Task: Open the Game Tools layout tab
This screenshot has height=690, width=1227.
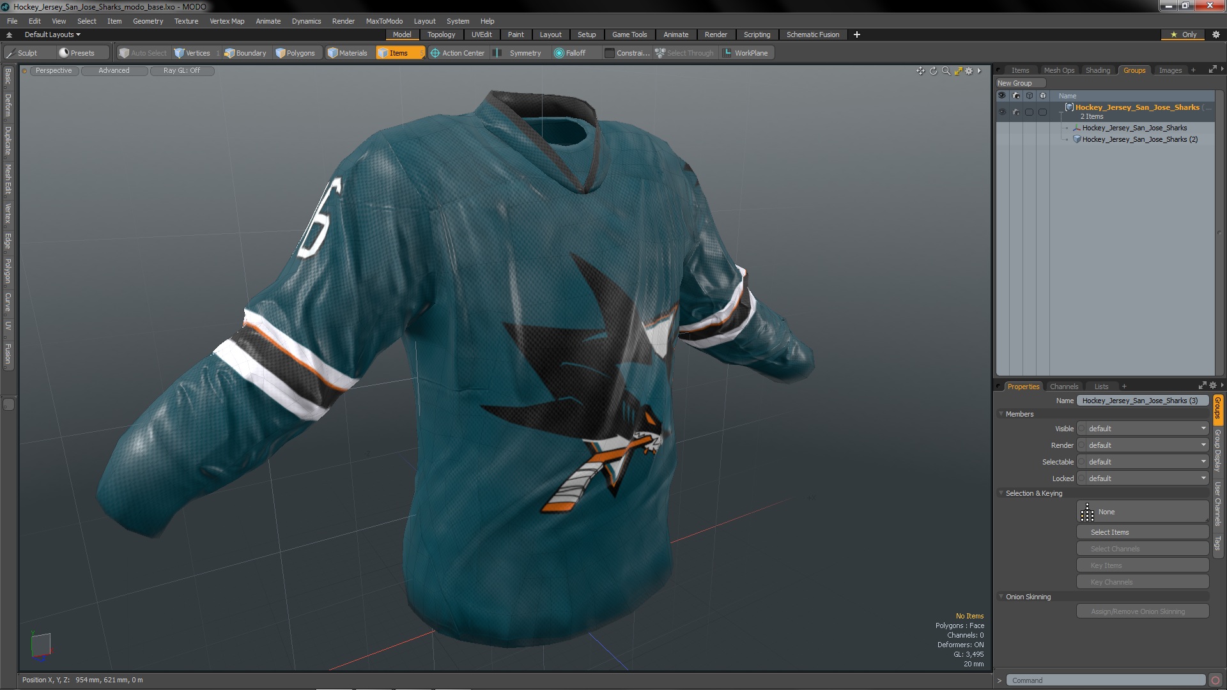Action: [x=629, y=34]
